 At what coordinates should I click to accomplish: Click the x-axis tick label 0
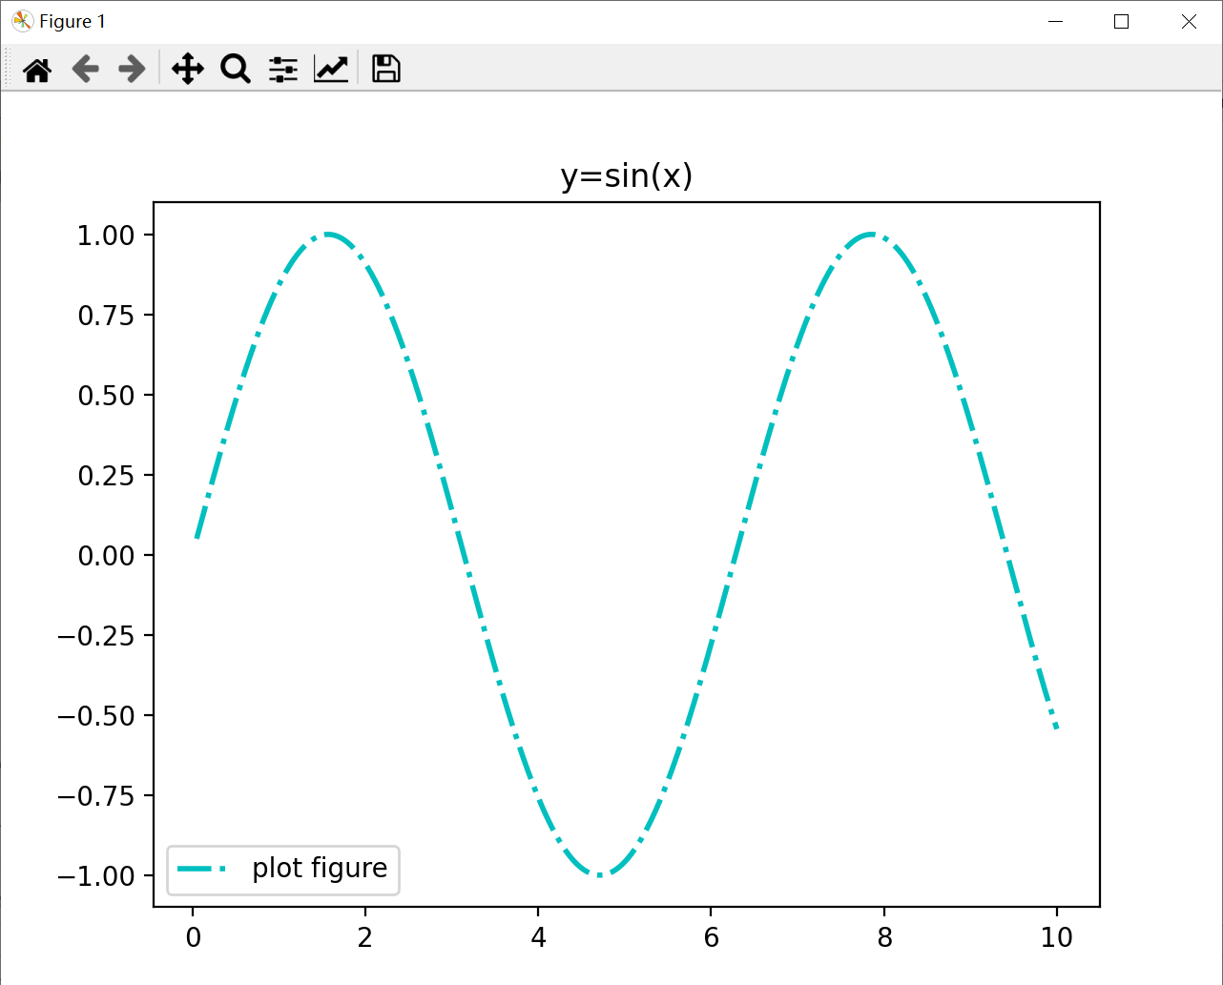[x=194, y=938]
